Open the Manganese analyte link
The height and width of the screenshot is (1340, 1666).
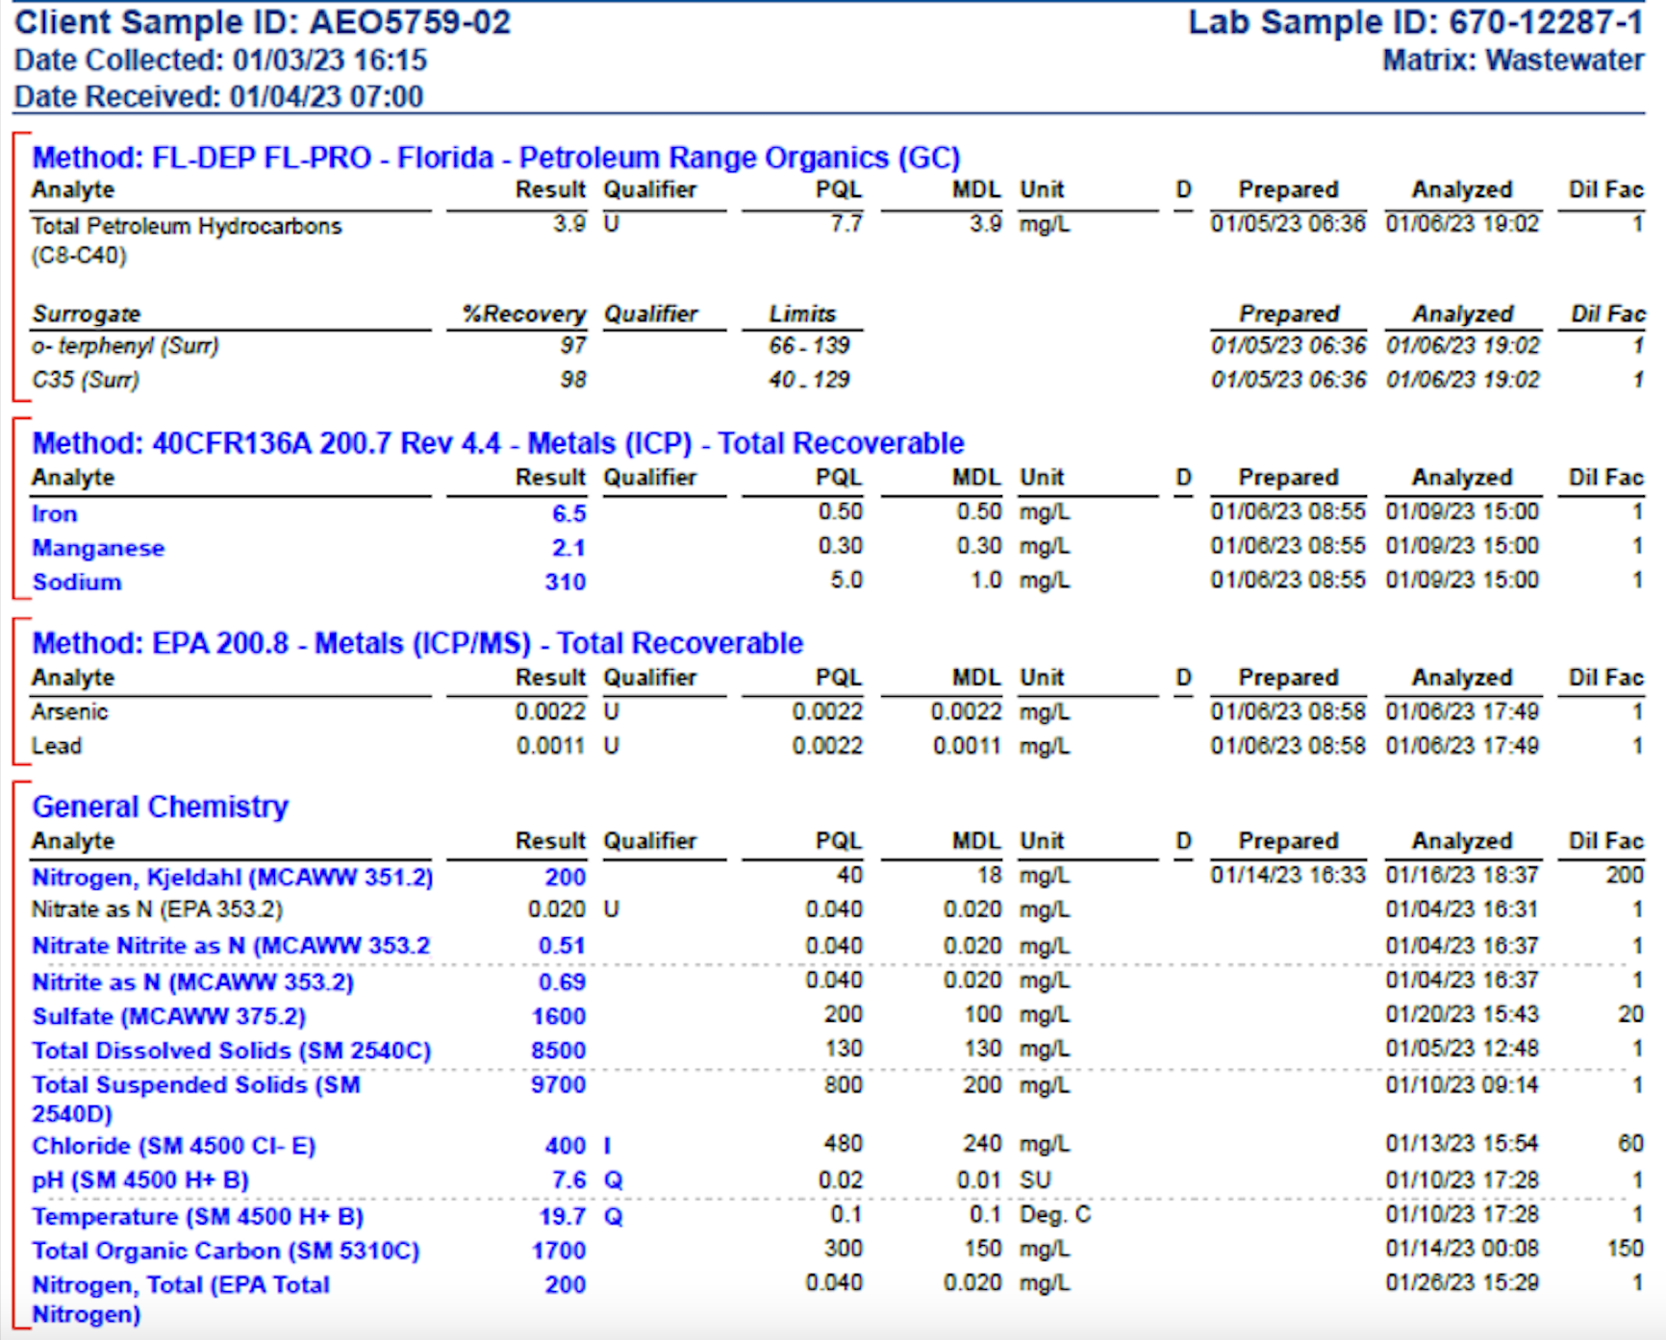(97, 548)
